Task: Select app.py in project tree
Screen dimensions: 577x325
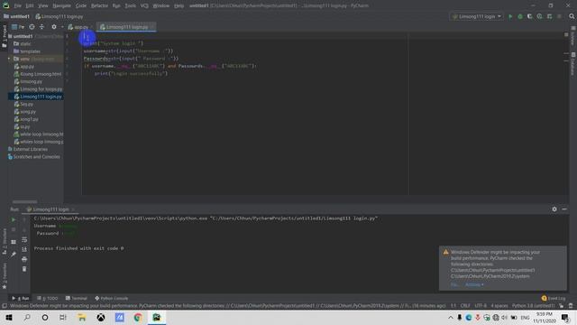Action: (x=27, y=67)
